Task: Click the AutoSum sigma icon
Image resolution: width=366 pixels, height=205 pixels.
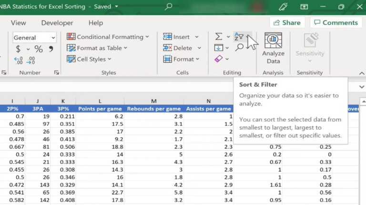Action: point(218,37)
